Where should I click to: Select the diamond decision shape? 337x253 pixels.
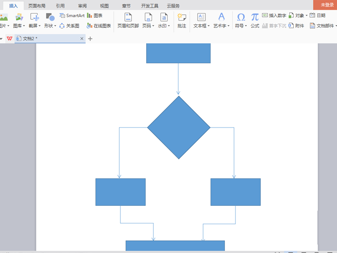tap(179, 128)
